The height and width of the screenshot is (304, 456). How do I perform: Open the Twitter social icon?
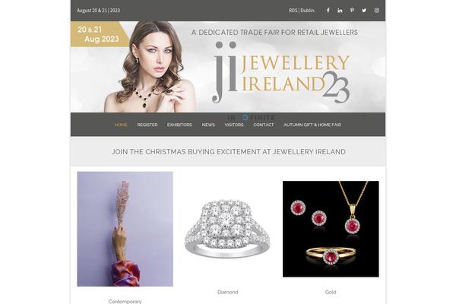364,10
